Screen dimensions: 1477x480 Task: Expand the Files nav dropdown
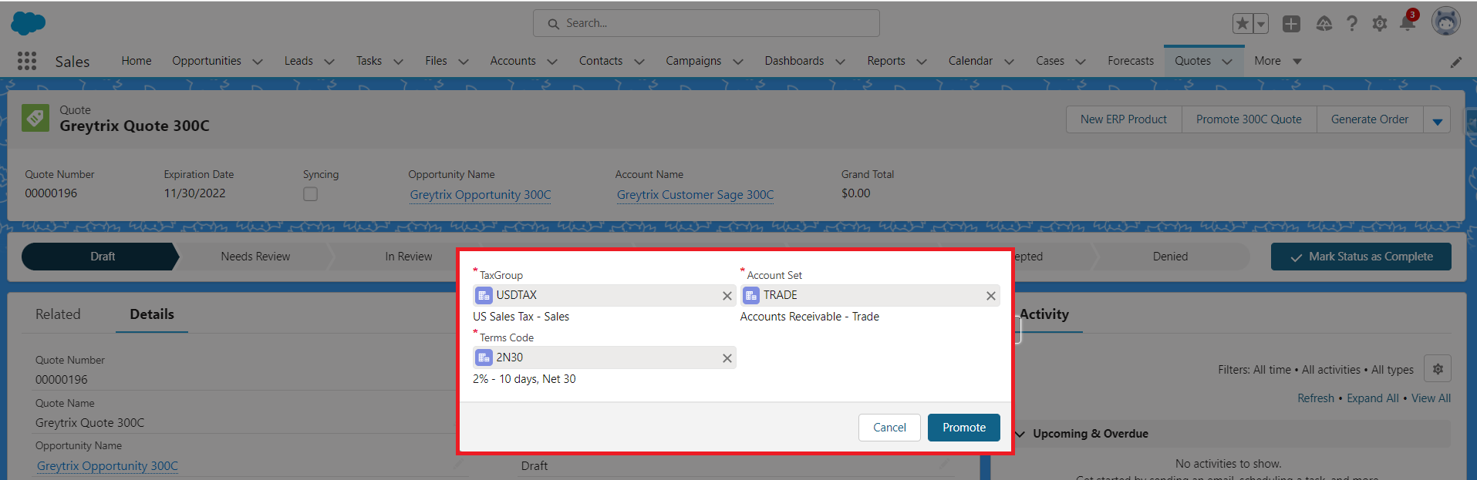pyautogui.click(x=464, y=62)
